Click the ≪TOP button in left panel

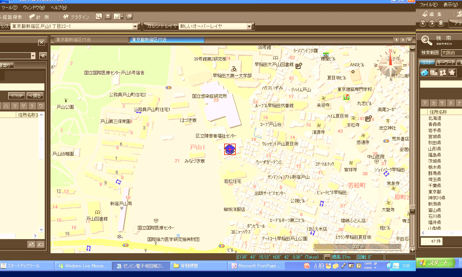(16, 96)
